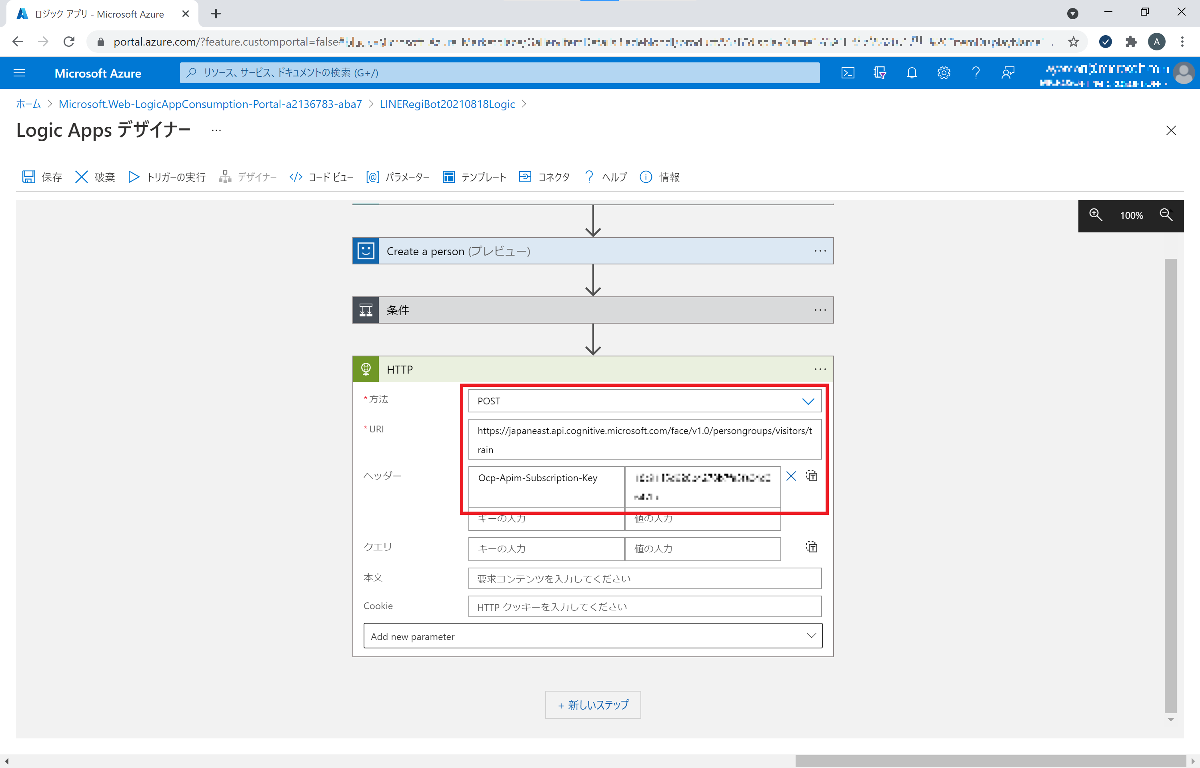
Task: Zoom in on the designer canvas
Action: [x=1095, y=216]
